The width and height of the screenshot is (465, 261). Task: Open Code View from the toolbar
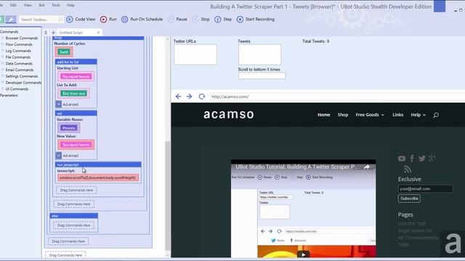click(81, 20)
